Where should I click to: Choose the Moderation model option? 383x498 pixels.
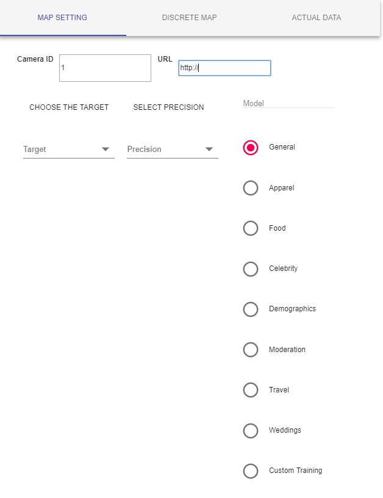(x=251, y=350)
